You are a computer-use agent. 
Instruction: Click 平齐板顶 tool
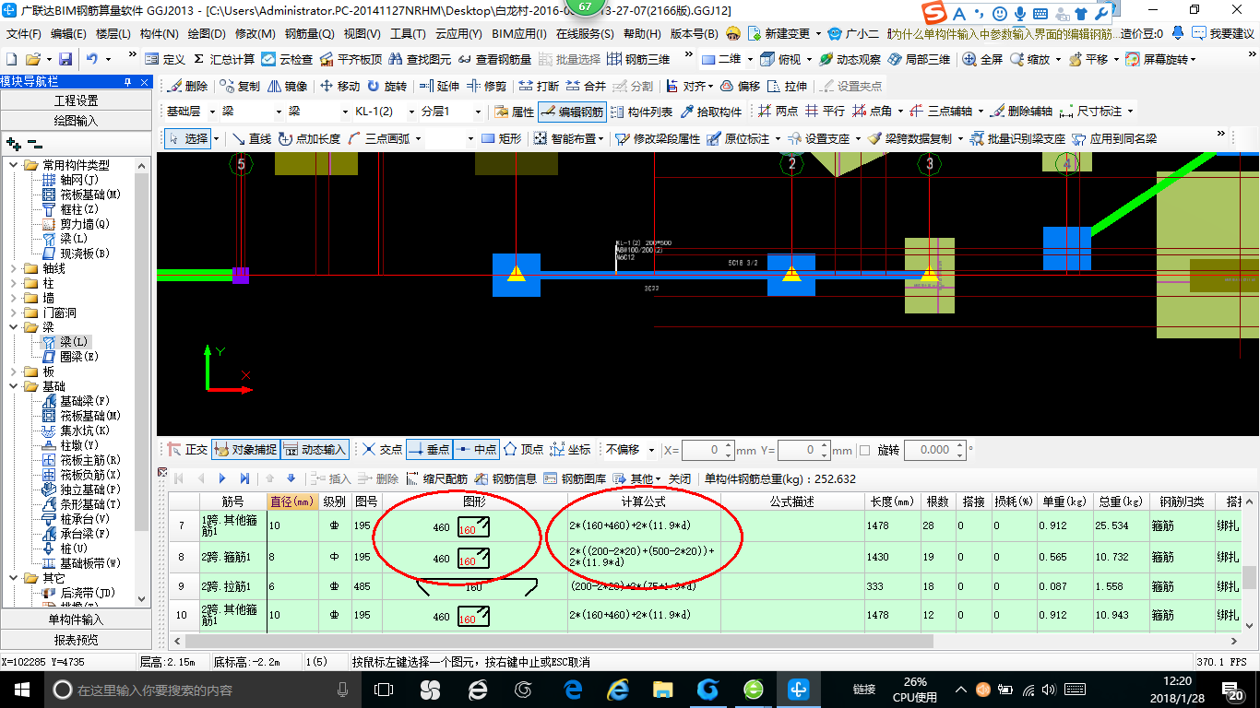pyautogui.click(x=350, y=59)
